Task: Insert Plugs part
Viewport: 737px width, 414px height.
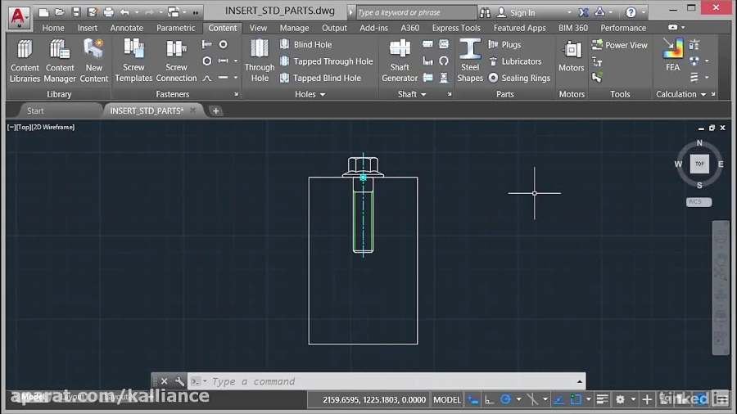Action: (x=504, y=45)
